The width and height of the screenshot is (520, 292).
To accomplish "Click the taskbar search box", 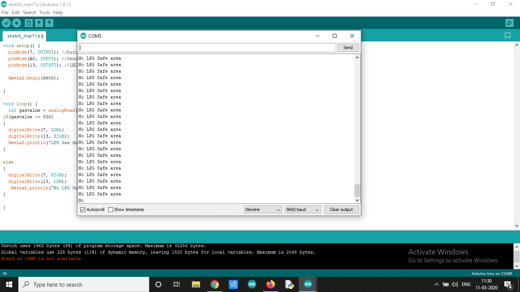I will click(x=84, y=284).
